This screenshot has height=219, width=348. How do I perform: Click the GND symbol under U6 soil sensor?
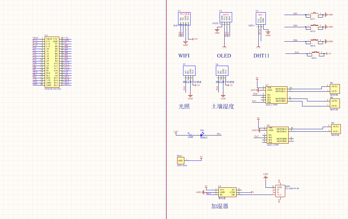(223, 96)
